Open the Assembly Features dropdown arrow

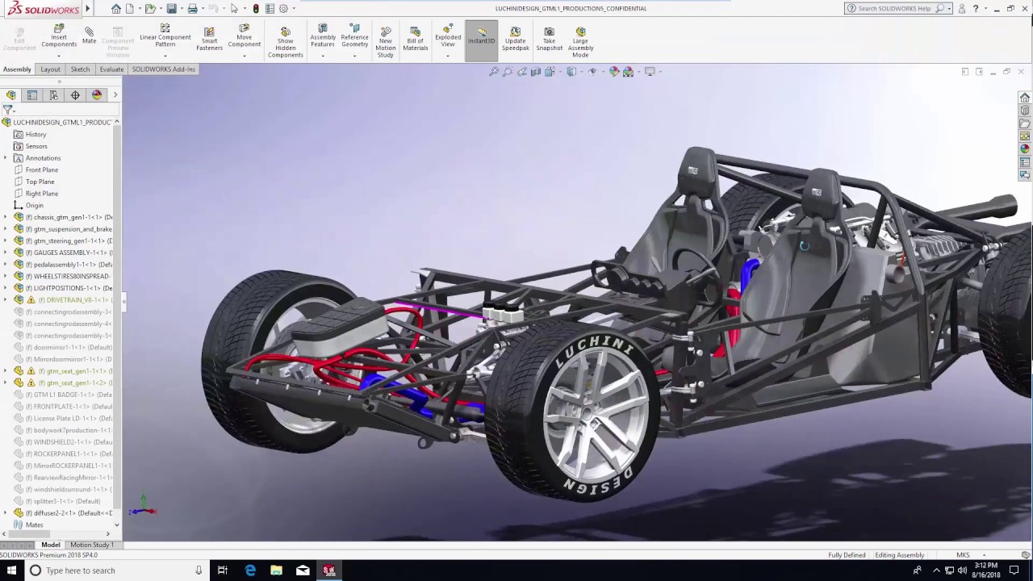323,56
